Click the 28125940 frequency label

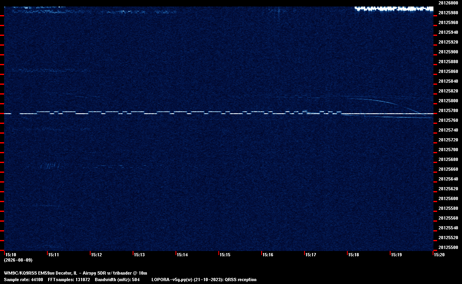(x=449, y=32)
